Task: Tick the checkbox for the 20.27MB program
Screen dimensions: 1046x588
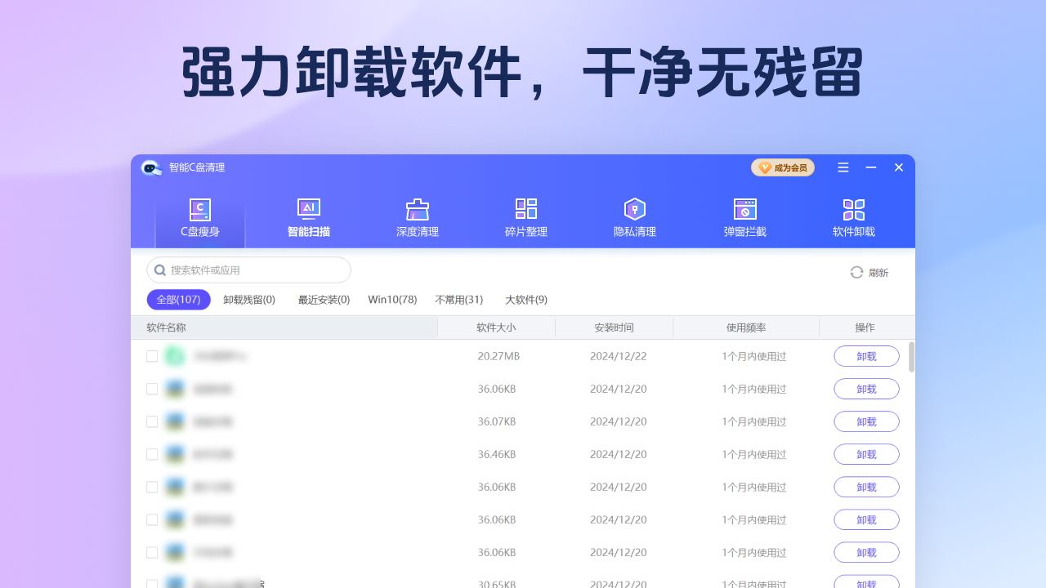Action: tap(152, 356)
